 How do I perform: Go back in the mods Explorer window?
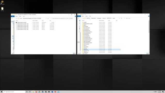click(x=78, y=18)
